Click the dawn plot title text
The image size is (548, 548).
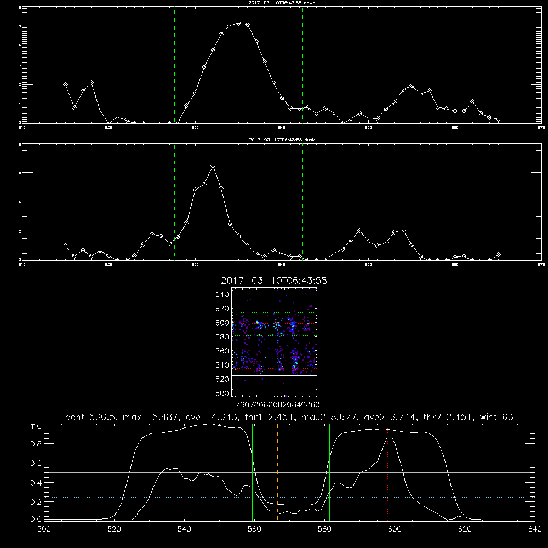[282, 3]
